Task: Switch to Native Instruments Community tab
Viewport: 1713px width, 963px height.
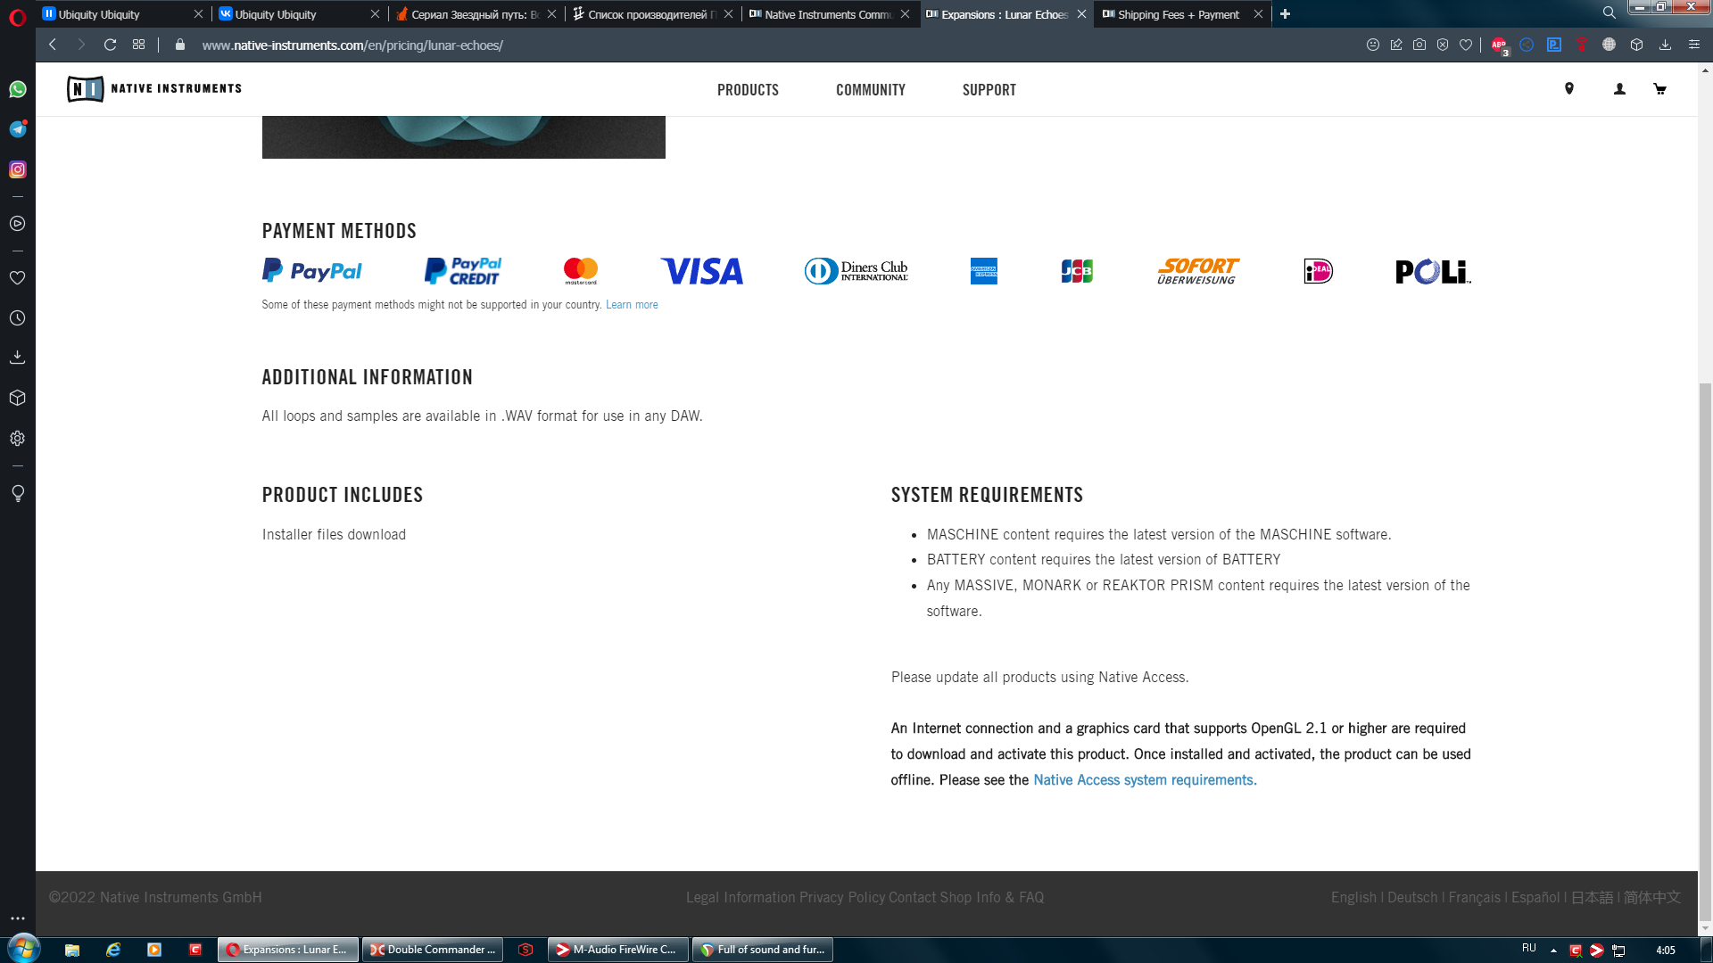Action: pyautogui.click(x=826, y=14)
